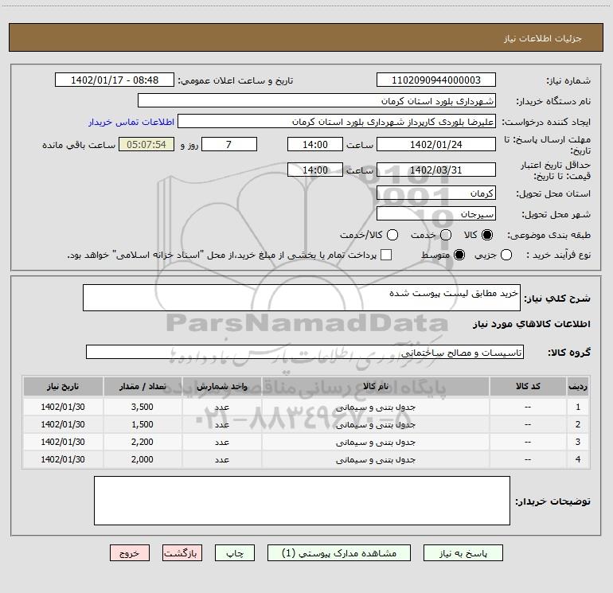Click quantity 2,000 in row 4
The image size is (613, 593).
pyautogui.click(x=143, y=460)
